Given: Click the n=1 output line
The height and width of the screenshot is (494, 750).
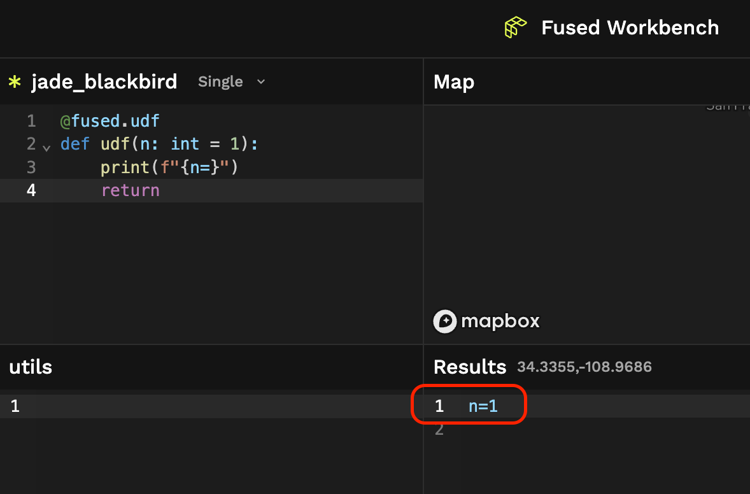Looking at the screenshot, I should pos(483,406).
